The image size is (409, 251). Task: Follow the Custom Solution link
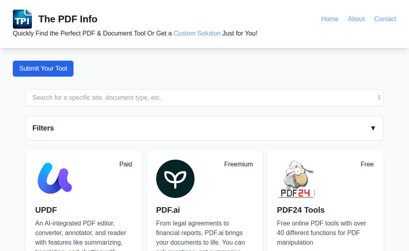(x=197, y=34)
